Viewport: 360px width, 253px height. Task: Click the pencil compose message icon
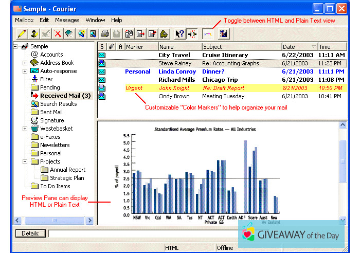(21, 34)
